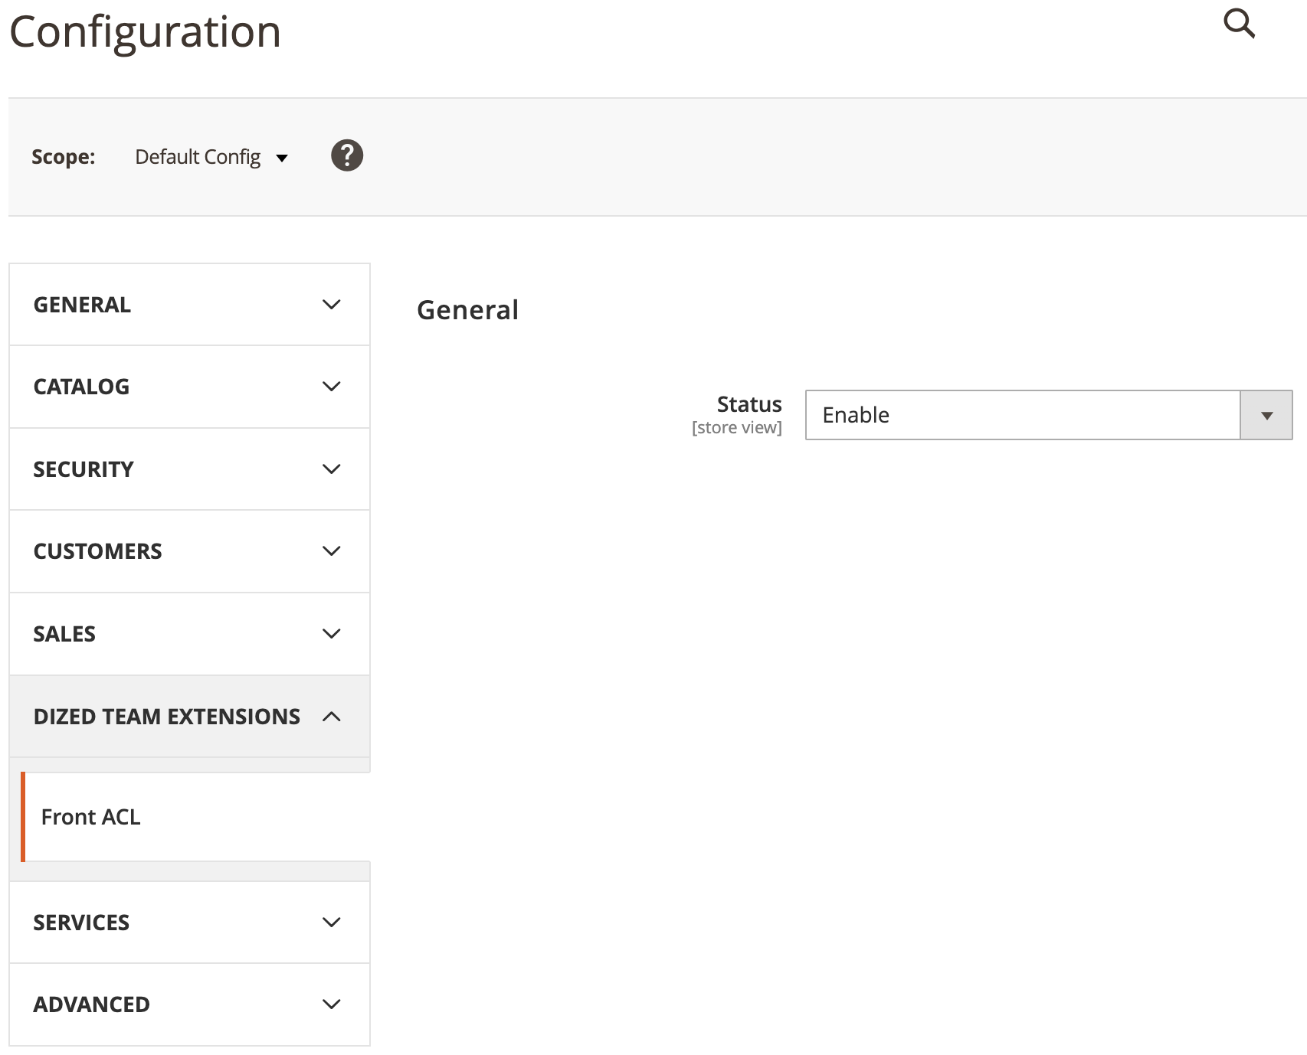1307x1055 pixels.
Task: Collapse the DIZED TEAM EXTENSIONS chevron
Action: point(331,717)
